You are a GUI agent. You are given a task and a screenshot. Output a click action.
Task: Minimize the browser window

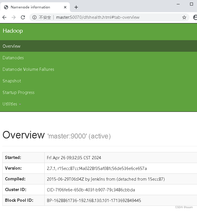pos(178,4)
